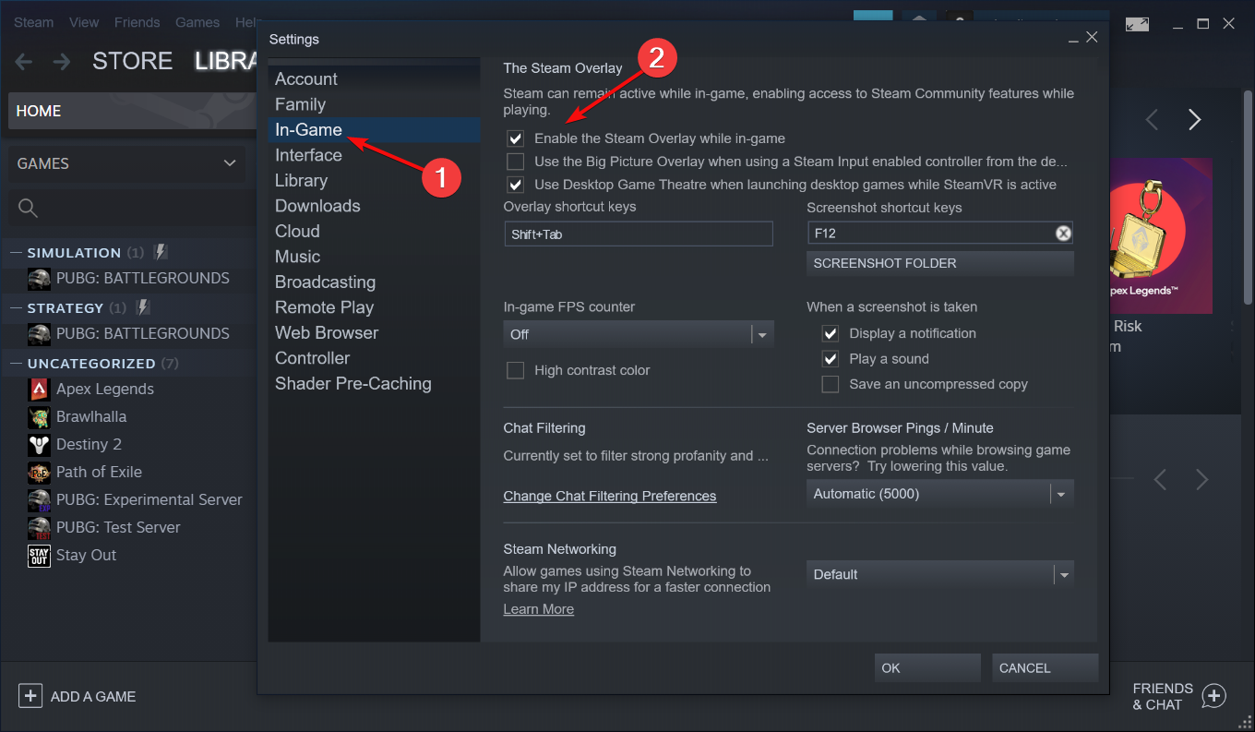The height and width of the screenshot is (732, 1255).
Task: Click the lightning bolt icon next to STRATEGY
Action: [x=142, y=307]
